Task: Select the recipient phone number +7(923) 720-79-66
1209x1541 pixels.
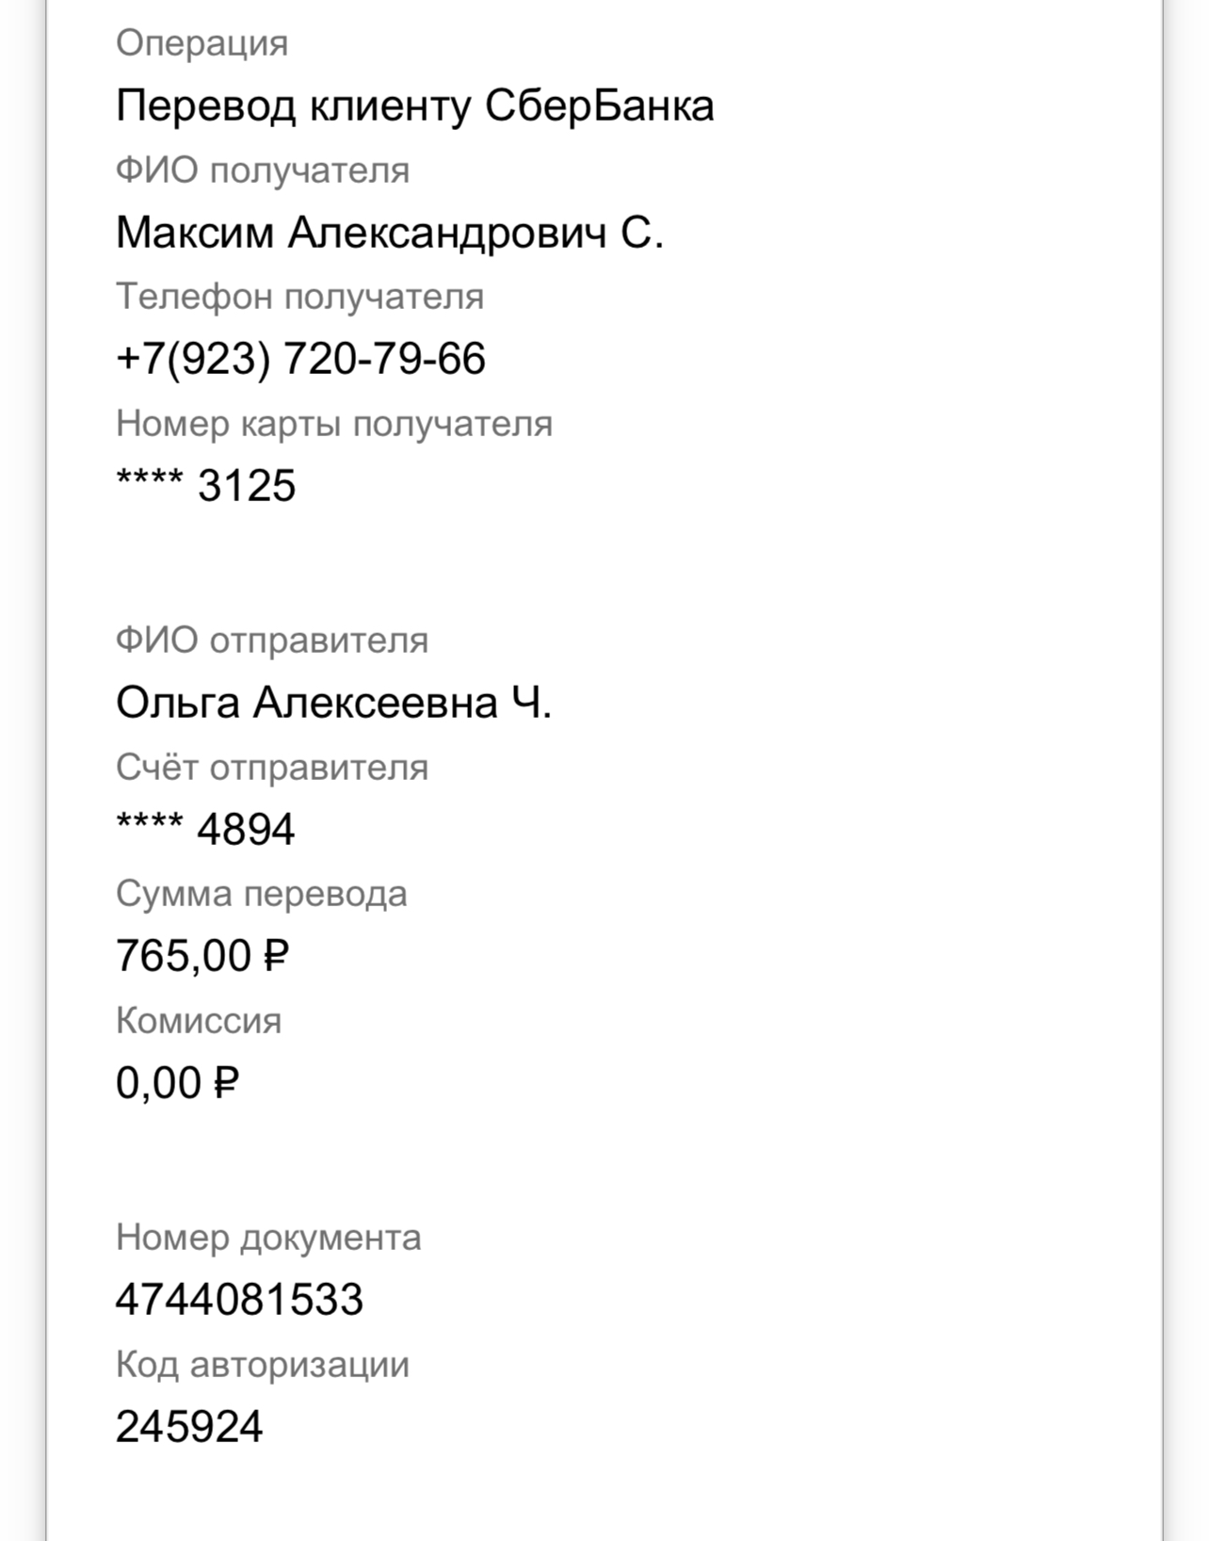Action: (x=300, y=359)
